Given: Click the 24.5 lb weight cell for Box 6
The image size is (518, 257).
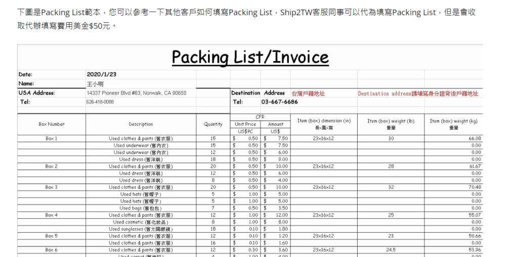Looking at the screenshot, I should pos(391,250).
